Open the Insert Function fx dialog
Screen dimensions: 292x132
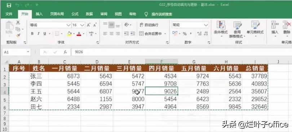coord(65,52)
